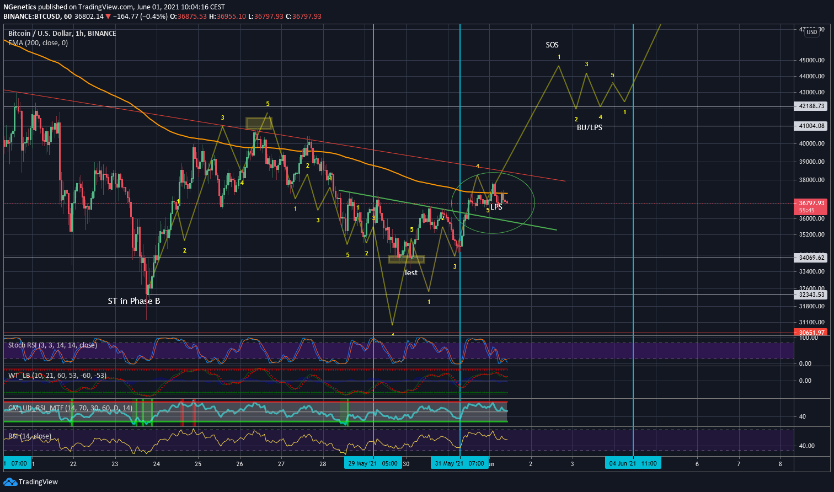Click the Bitcoin / U.S. Dollar chart title

(x=62, y=33)
